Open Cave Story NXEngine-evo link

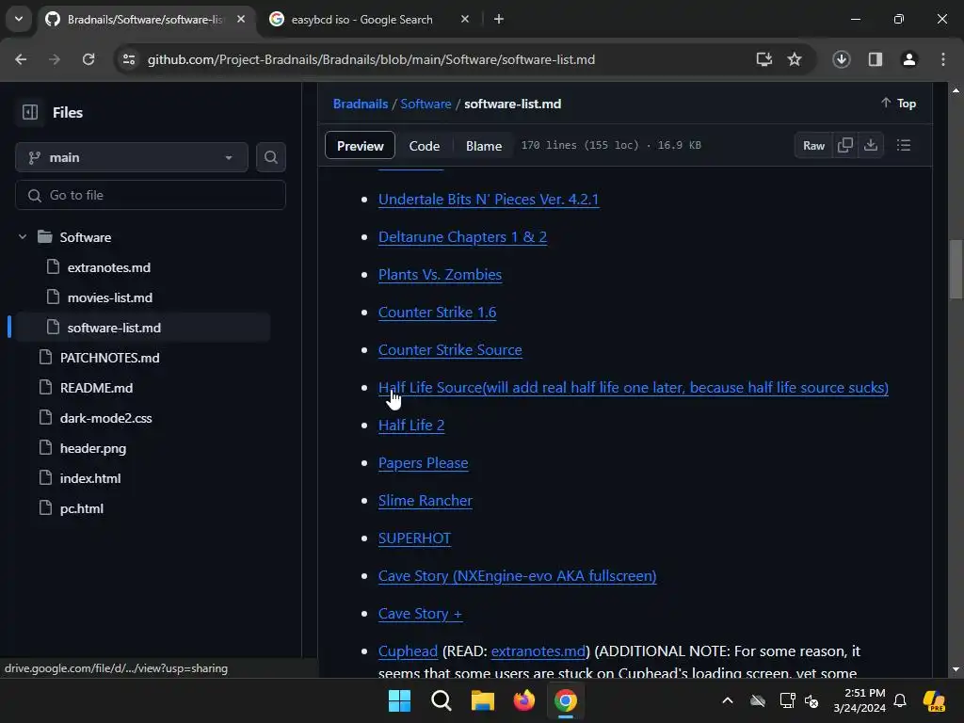tap(517, 576)
